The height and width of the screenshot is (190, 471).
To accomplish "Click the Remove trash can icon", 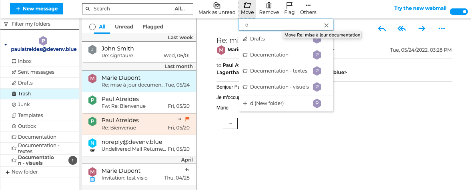I will [269, 5].
